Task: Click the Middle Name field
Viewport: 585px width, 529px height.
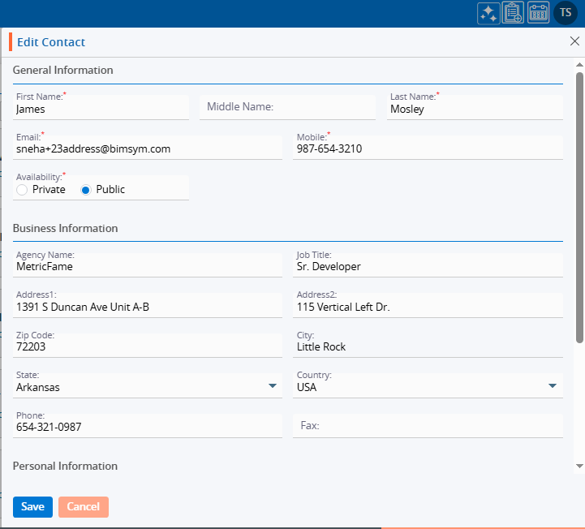Action: tap(287, 107)
